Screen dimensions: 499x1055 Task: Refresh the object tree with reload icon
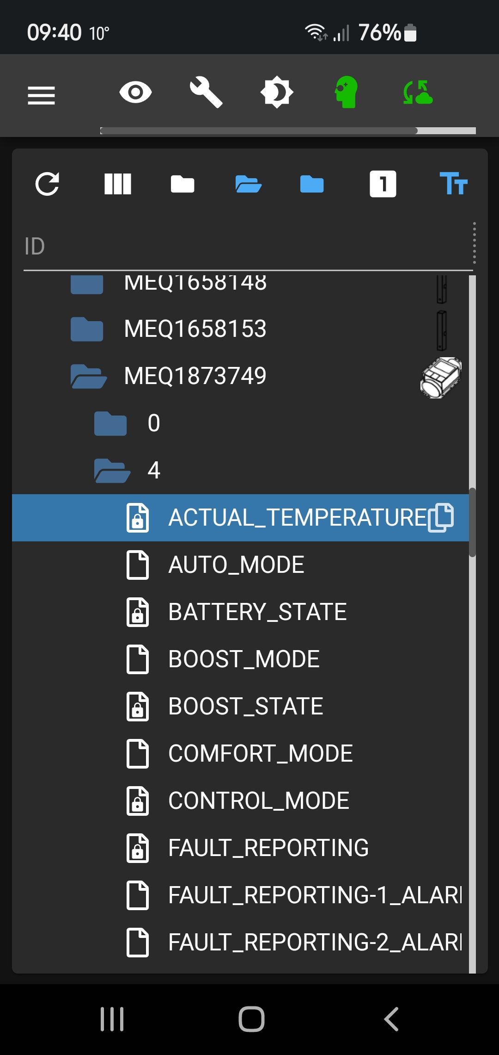[x=47, y=184]
